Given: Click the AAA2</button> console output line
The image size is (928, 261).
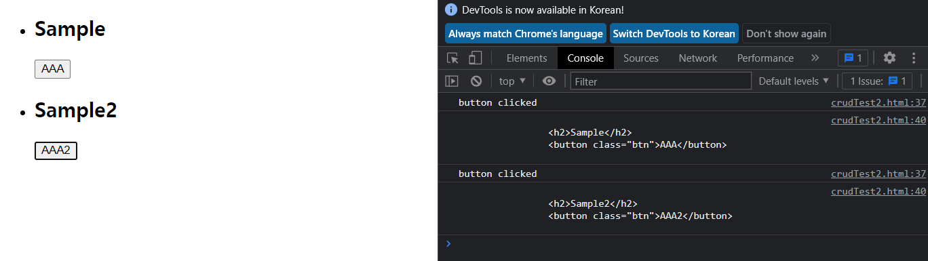Looking at the screenshot, I should click(x=640, y=216).
